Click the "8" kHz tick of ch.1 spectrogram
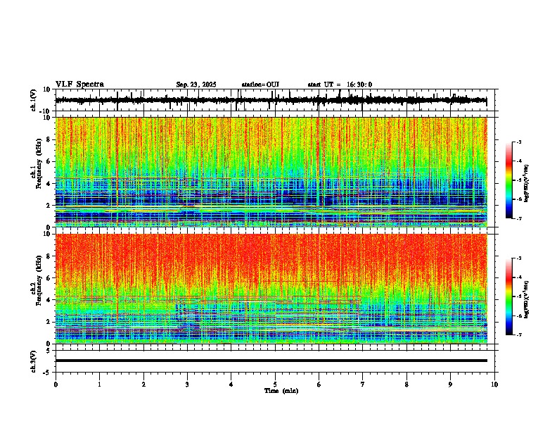557x431 pixels. [49, 139]
